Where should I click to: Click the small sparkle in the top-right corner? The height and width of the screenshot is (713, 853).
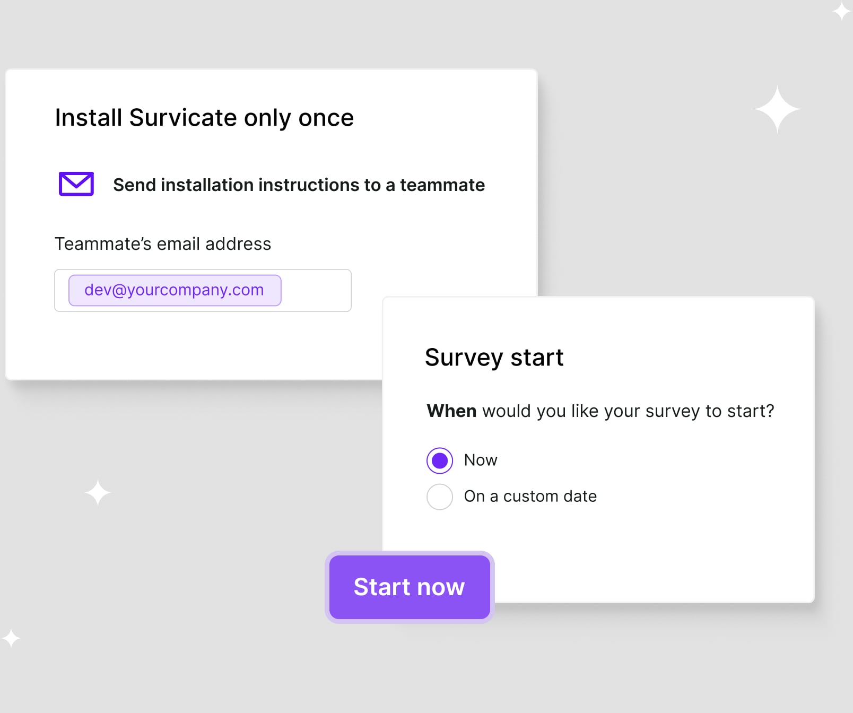pyautogui.click(x=841, y=11)
